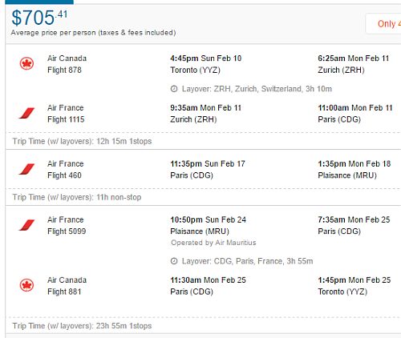Click Air France logo for Flight 460
Screen dimensions: 401x338
(x=26, y=169)
